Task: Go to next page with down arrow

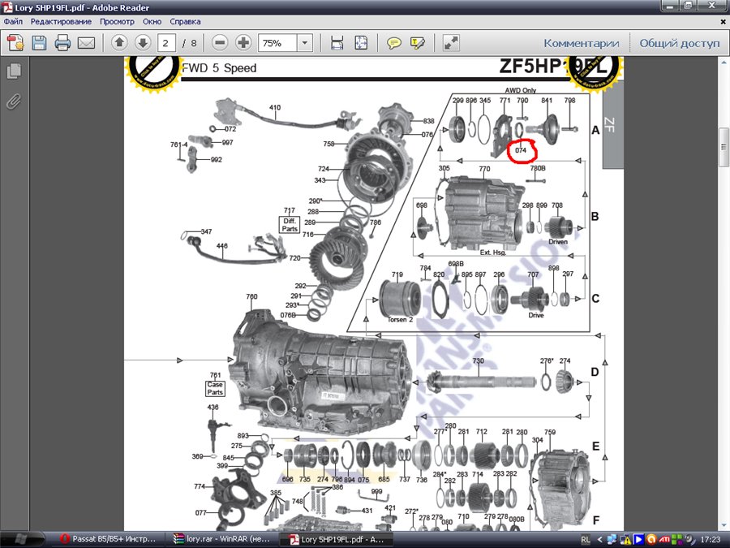Action: coord(143,43)
